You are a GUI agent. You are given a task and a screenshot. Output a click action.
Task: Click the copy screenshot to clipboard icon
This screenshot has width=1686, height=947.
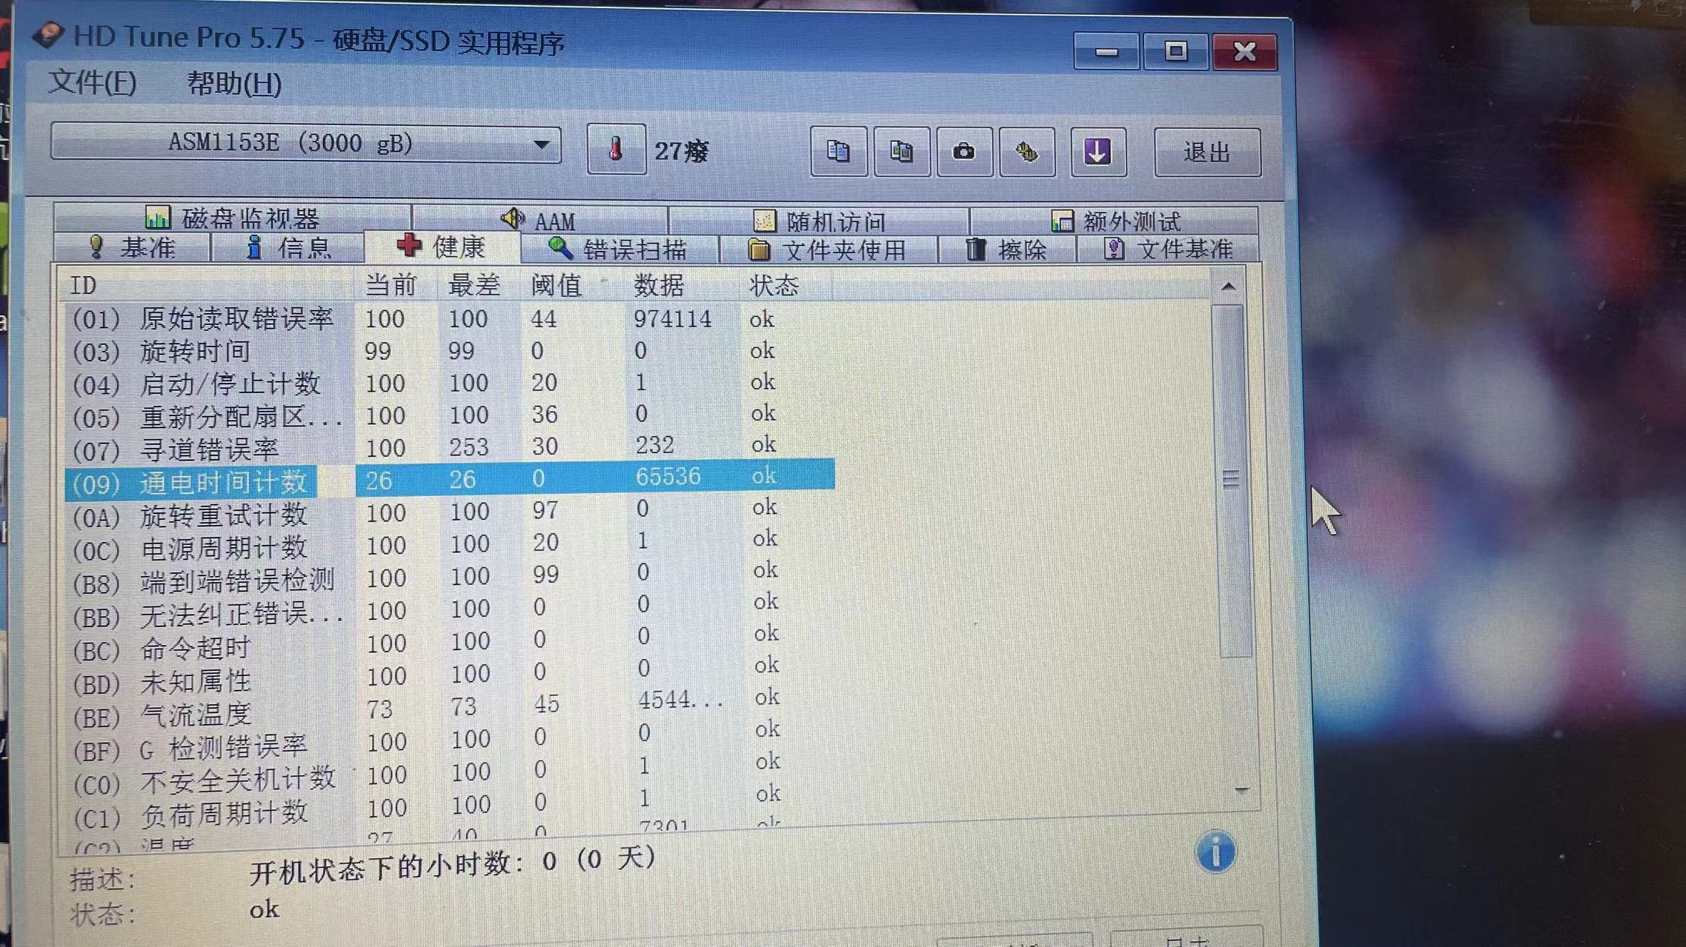pos(901,152)
